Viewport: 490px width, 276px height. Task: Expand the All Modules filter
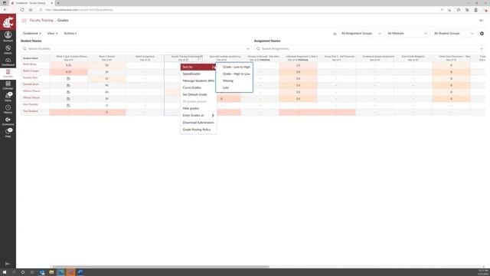point(407,33)
